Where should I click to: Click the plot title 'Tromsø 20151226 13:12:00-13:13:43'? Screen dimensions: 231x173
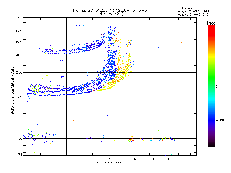coord(110,10)
